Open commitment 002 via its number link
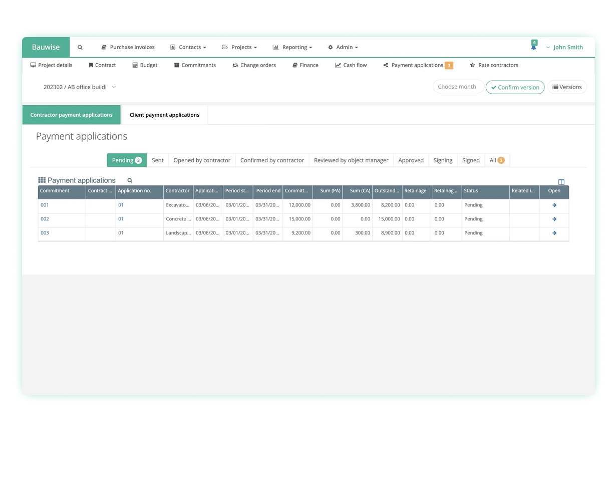 45,219
